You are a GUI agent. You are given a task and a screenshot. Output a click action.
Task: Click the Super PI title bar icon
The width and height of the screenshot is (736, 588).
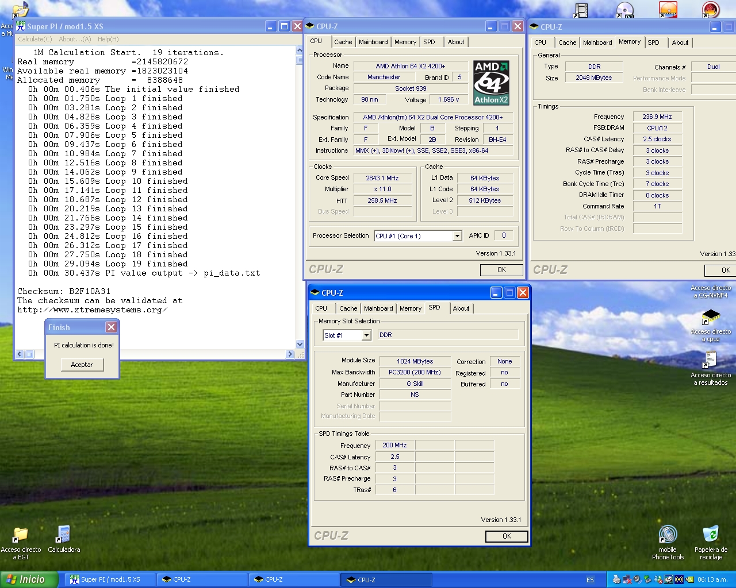[21, 26]
